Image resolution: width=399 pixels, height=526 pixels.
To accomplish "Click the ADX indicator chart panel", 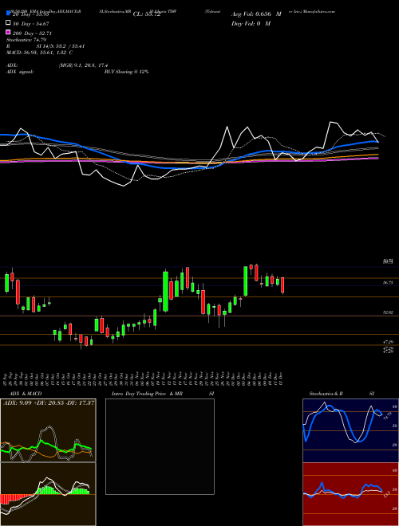I will pos(48,430).
